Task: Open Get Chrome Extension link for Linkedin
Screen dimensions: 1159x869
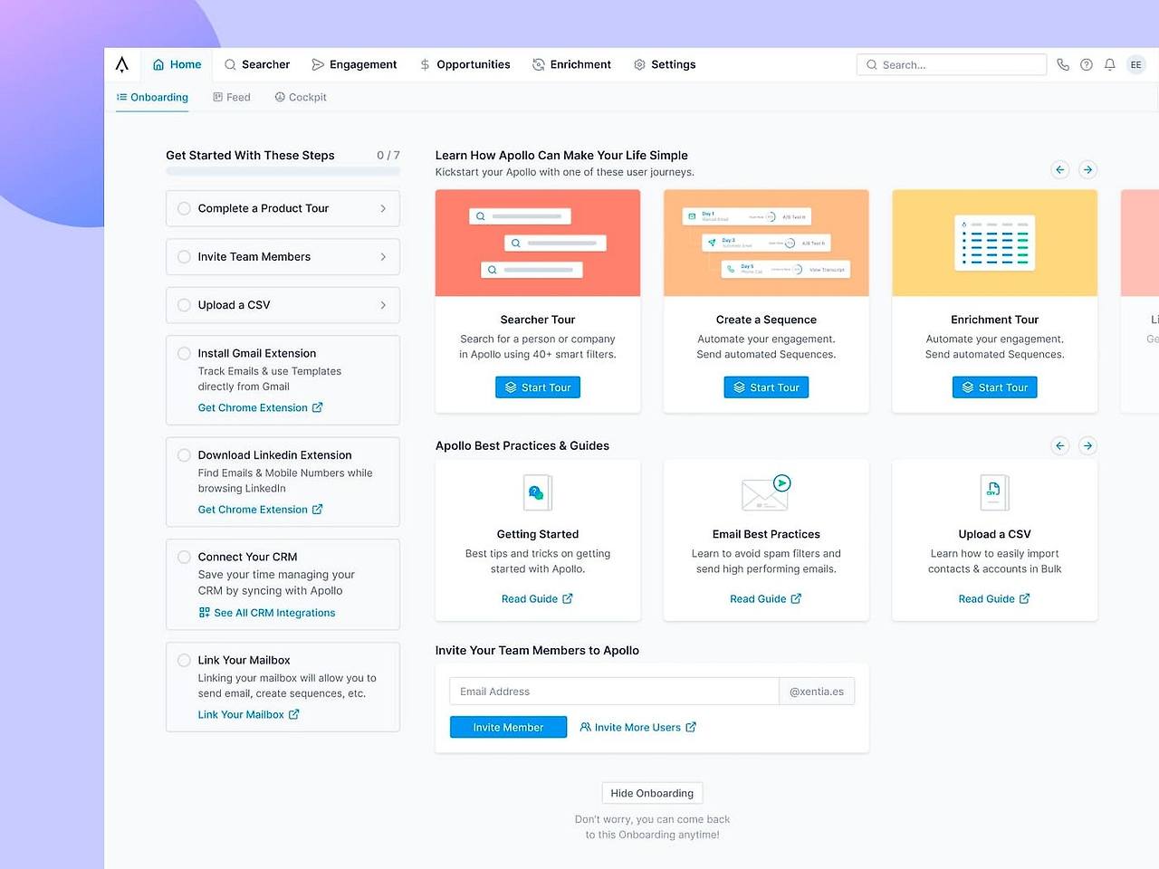Action: coord(261,510)
